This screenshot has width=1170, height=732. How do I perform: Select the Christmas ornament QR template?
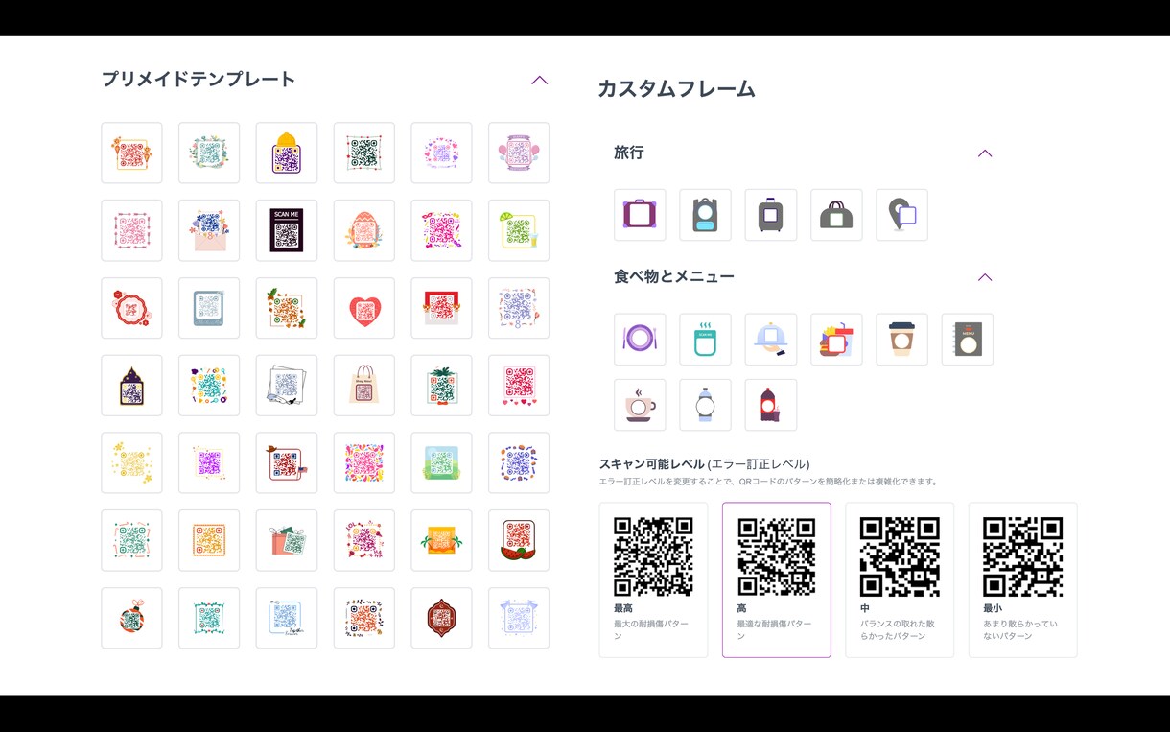click(131, 618)
